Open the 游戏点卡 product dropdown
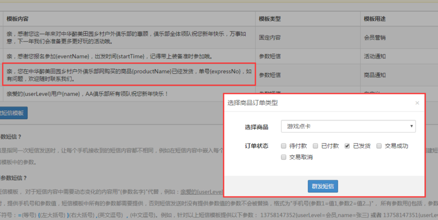This screenshot has height=220, width=438. [348, 127]
